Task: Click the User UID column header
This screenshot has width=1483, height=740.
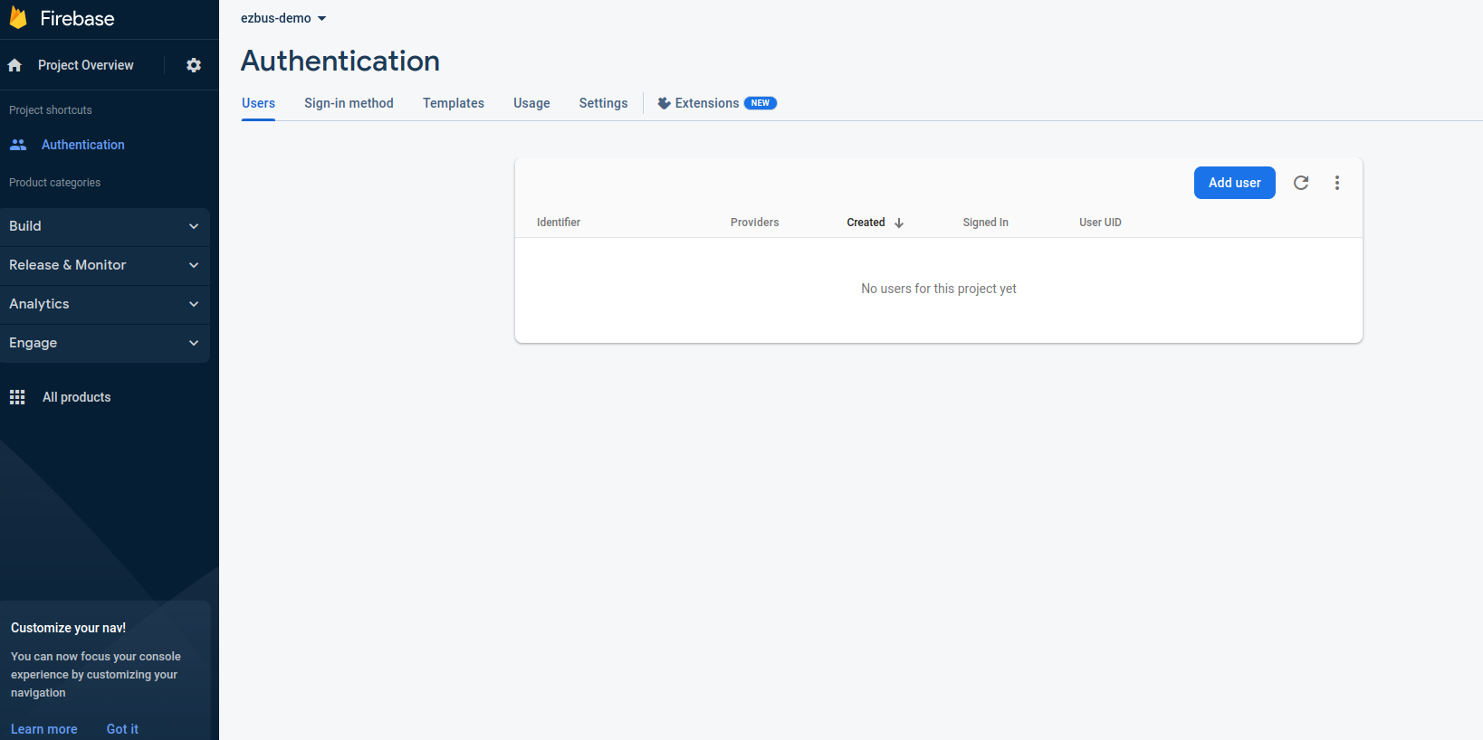Action: click(x=1100, y=223)
